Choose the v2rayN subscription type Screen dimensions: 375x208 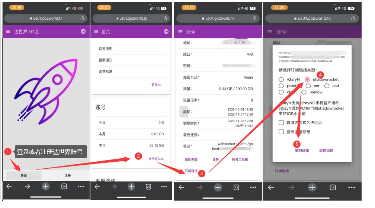pos(281,79)
